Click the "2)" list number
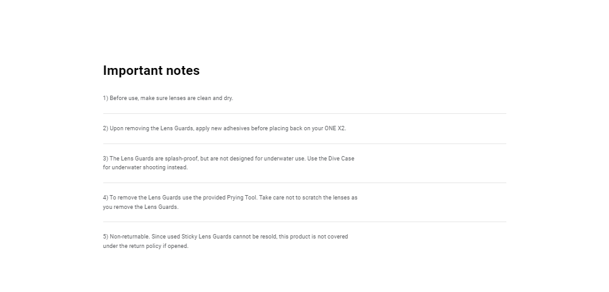The width and height of the screenshot is (609, 292). tap(105, 128)
